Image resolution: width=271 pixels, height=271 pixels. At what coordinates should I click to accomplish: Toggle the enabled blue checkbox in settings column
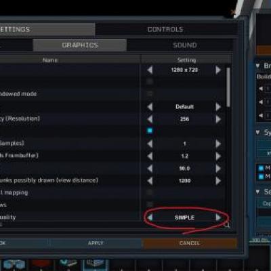150,131
